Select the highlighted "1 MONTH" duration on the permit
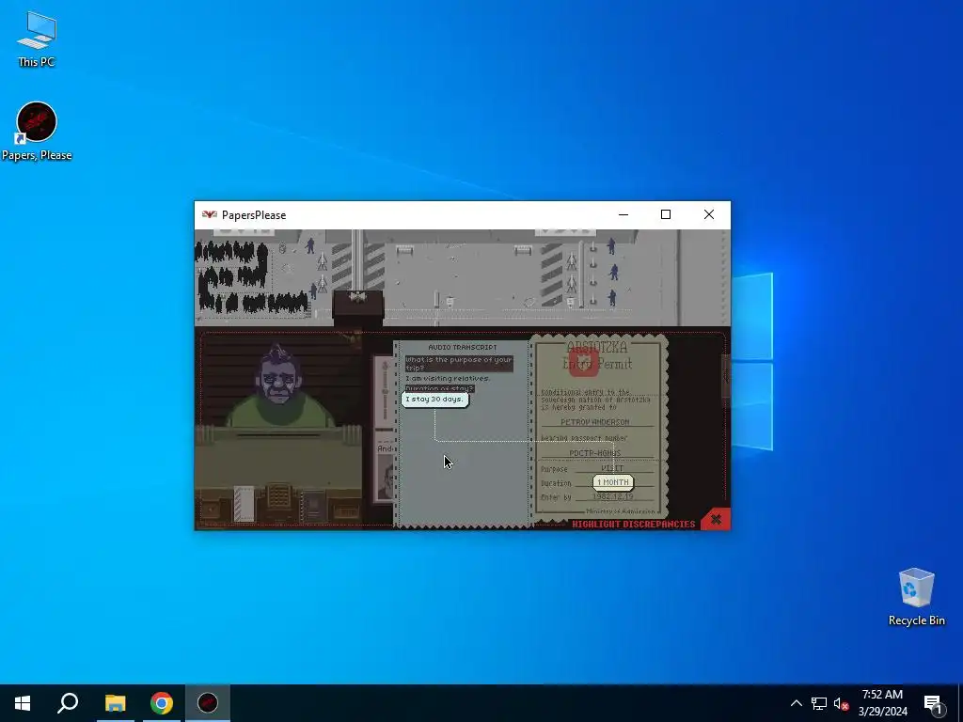 click(613, 482)
